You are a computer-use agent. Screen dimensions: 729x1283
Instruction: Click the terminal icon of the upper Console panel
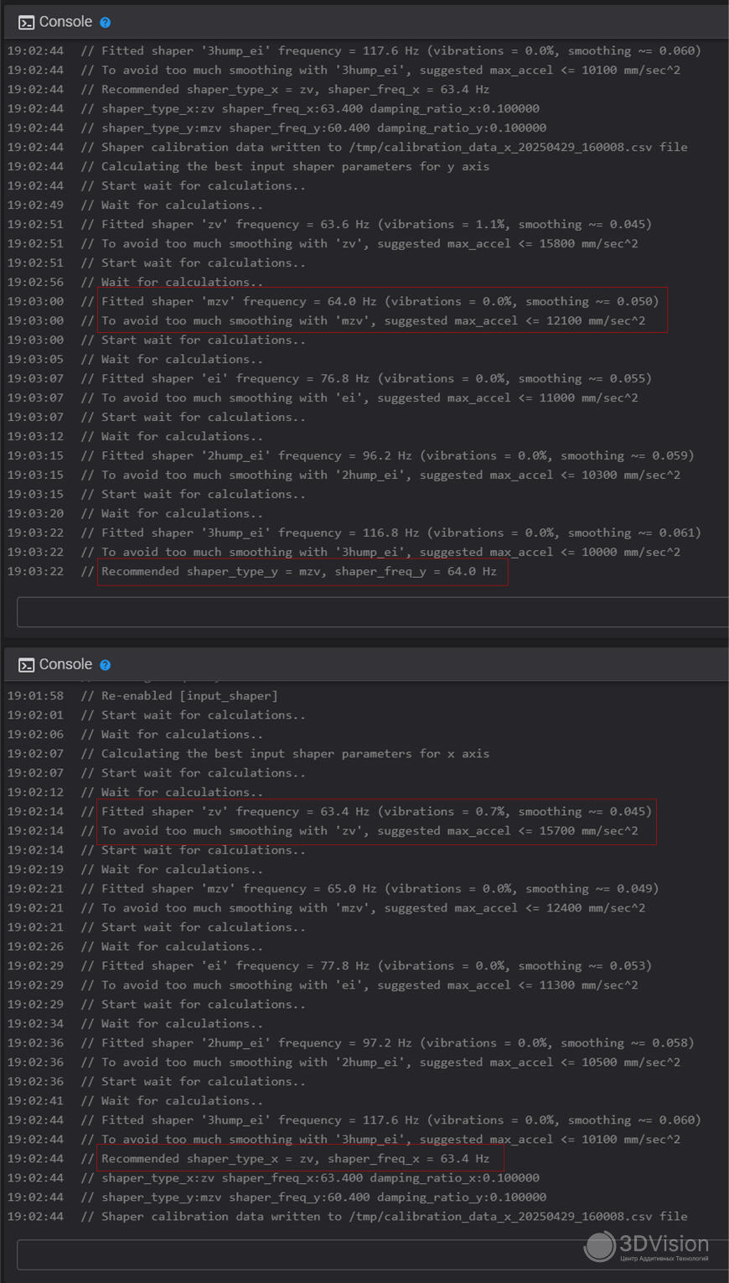pyautogui.click(x=26, y=23)
